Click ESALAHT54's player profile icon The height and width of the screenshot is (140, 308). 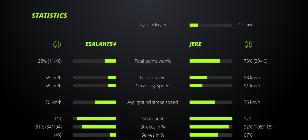click(x=57, y=44)
